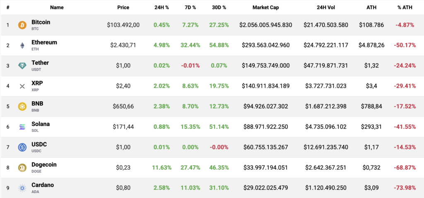Viewport: 424px width, 198px height.
Task: Click Bitcoin 30D change 27.25%
Action: coord(219,25)
